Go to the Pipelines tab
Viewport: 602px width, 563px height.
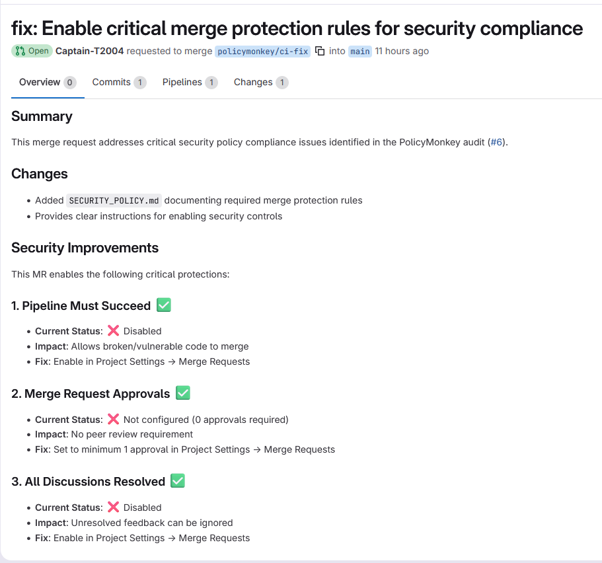tap(182, 83)
